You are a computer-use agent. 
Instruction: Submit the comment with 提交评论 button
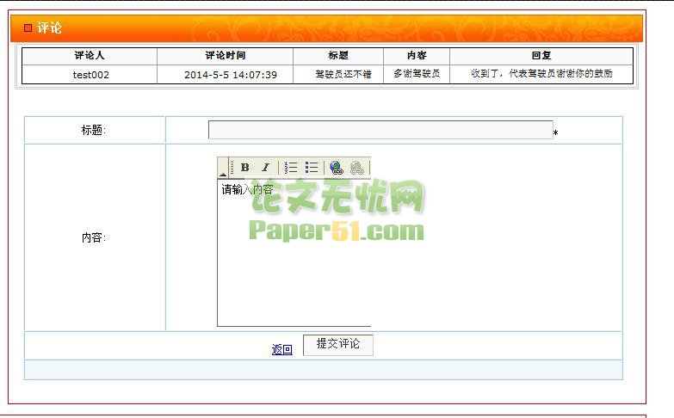(x=337, y=345)
